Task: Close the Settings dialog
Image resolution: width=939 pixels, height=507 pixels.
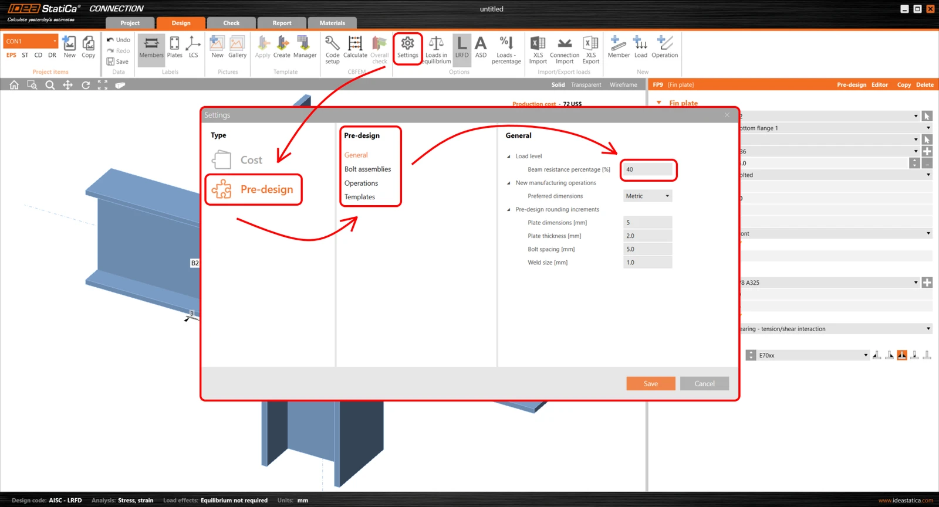Action: (727, 115)
